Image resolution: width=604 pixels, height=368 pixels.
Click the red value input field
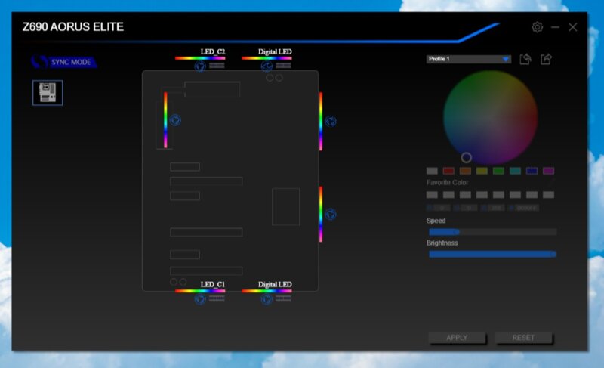click(442, 208)
